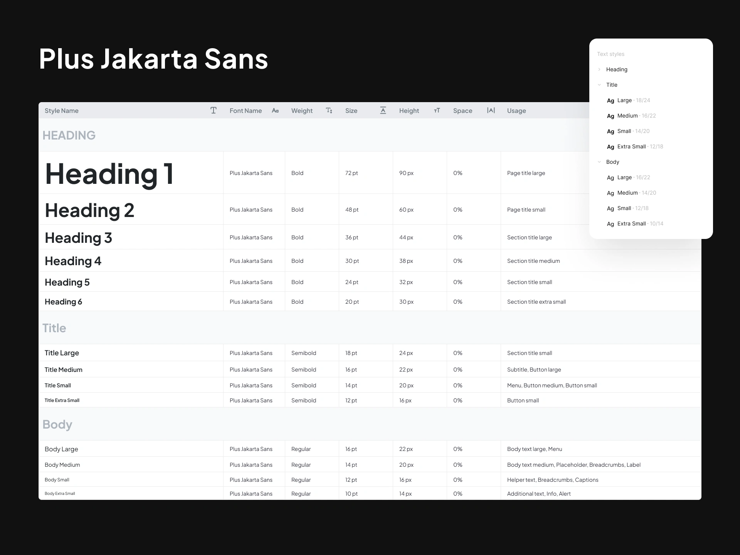Click the Size column header

tap(351, 111)
